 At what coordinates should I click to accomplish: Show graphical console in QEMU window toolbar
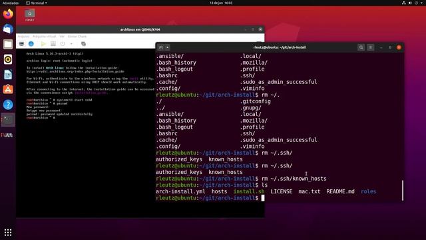21,44
